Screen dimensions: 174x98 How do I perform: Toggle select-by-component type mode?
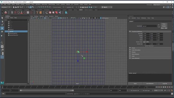pos(33,7)
